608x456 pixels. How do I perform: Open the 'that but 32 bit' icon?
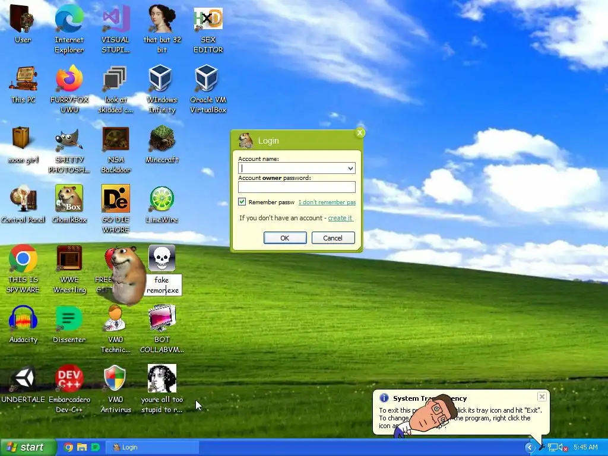tap(162, 18)
